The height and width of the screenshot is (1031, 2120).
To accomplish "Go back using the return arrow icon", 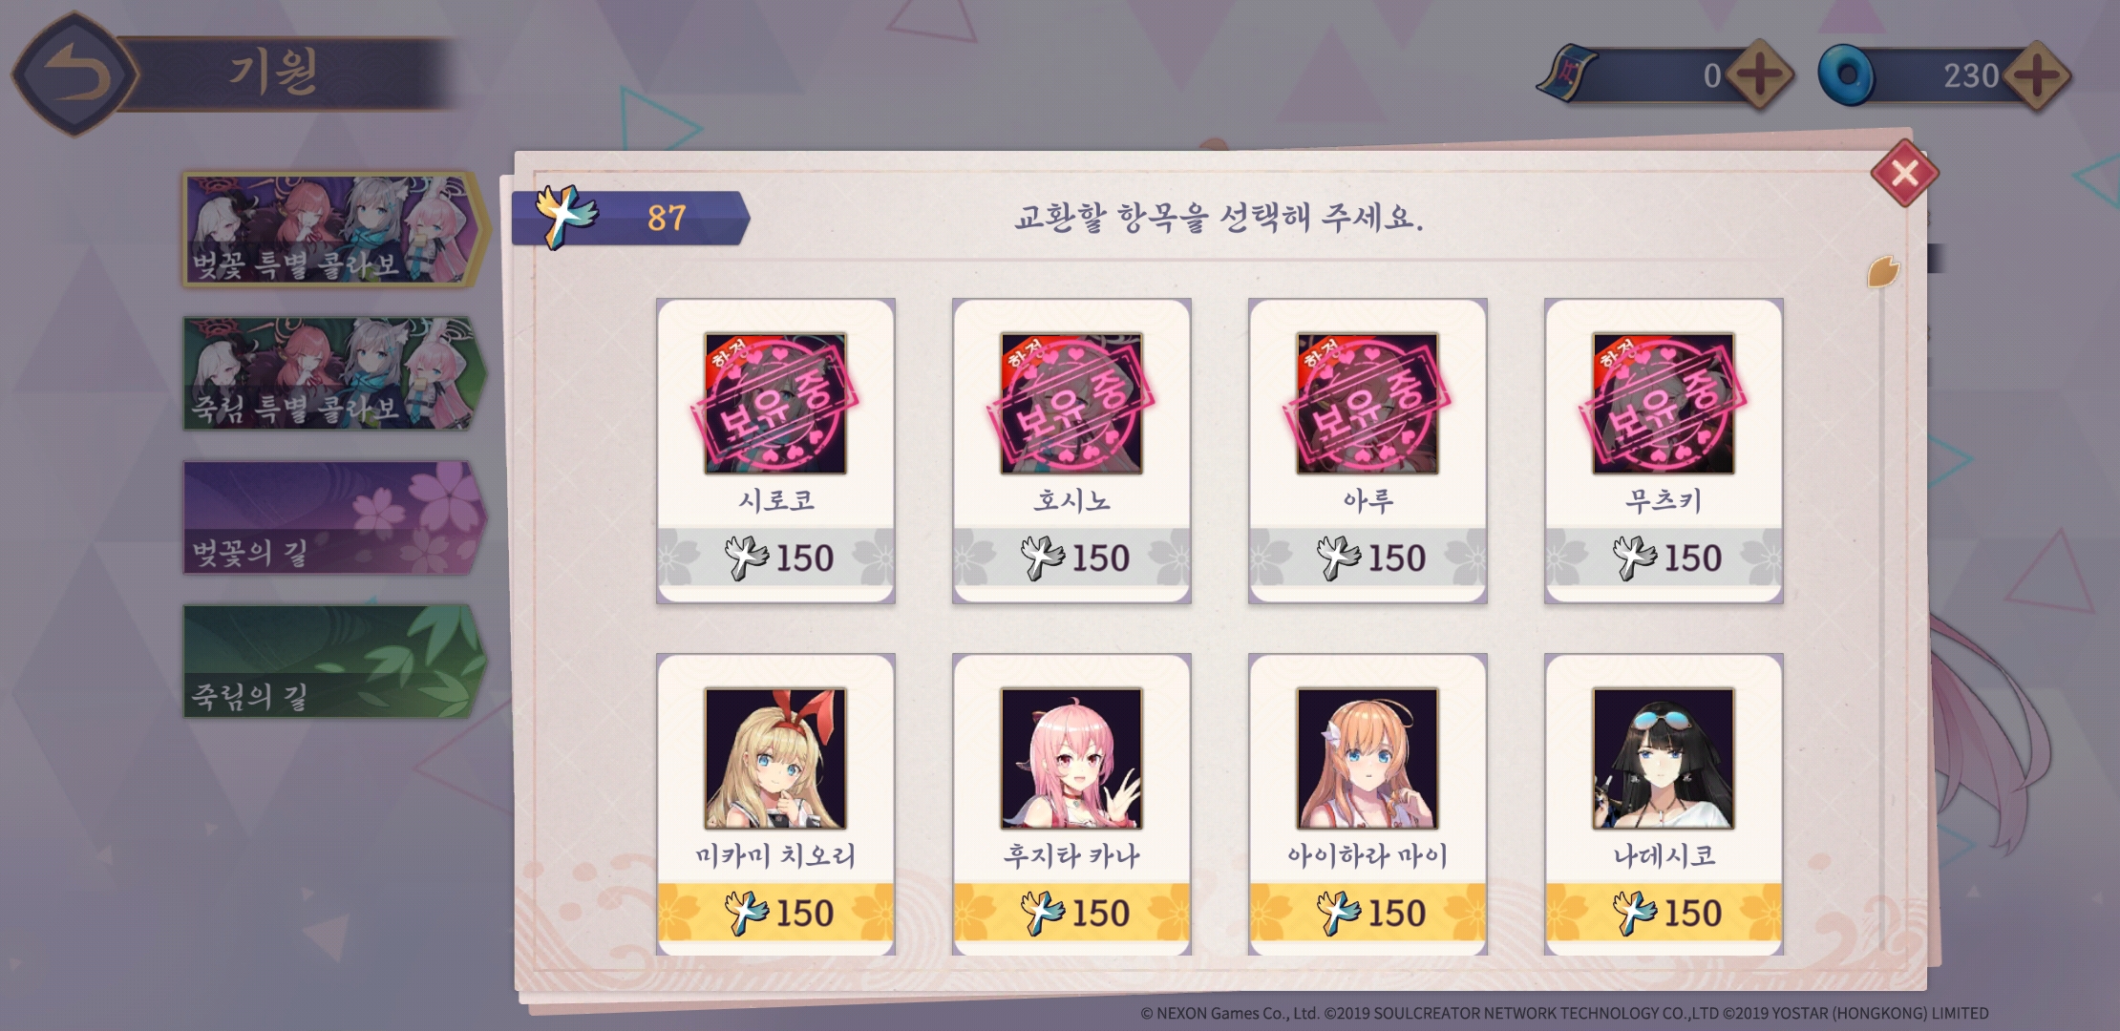I will tap(74, 74).
